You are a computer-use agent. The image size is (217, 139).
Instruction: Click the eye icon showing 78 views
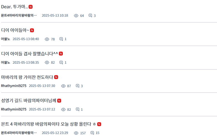(47, 39)
